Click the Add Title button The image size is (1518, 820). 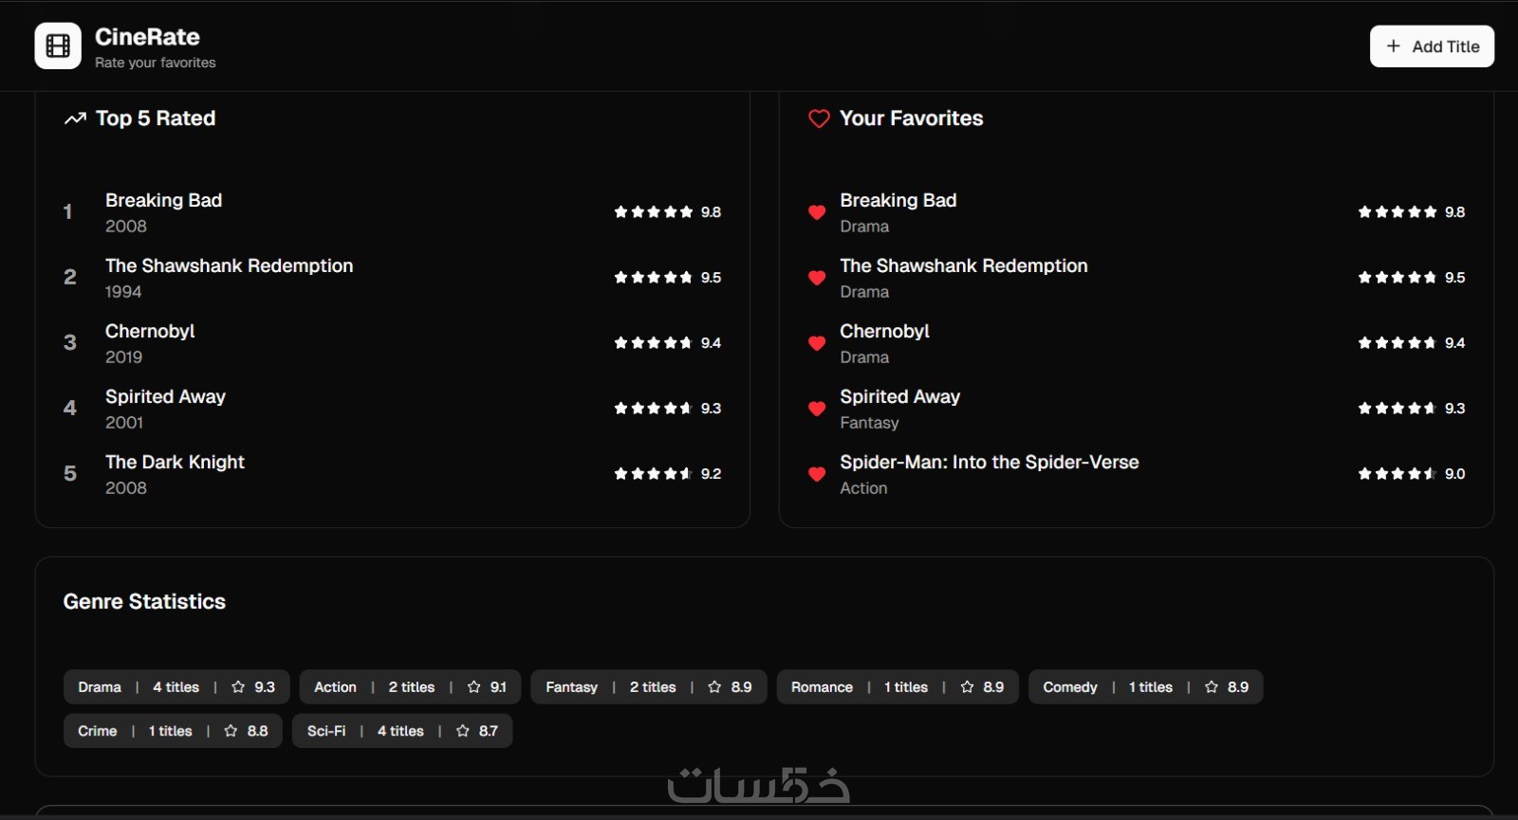1432,46
